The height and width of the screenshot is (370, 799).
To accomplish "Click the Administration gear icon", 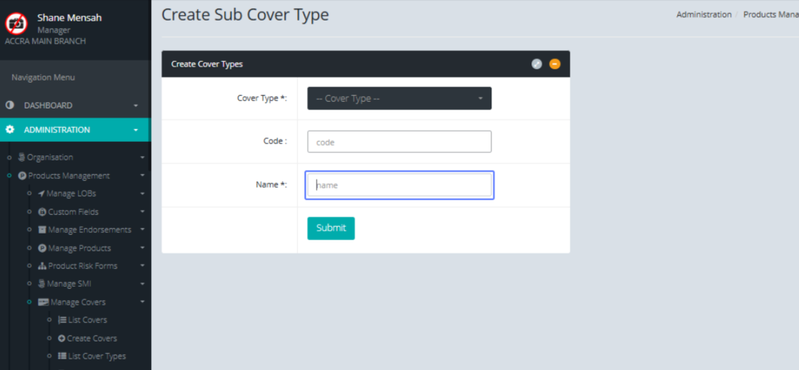I will coord(10,130).
